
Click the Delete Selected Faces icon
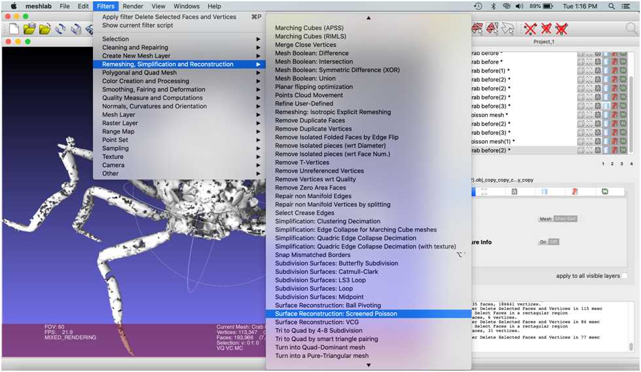coord(546,29)
